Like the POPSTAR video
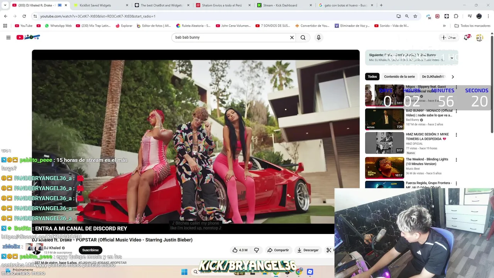 [240, 250]
